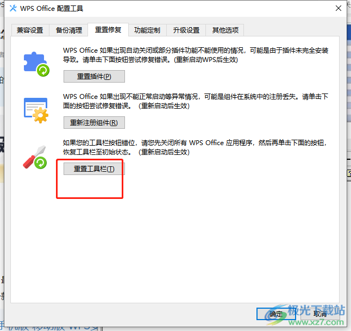Click the WPS Office 配置工具 title text

(52, 9)
